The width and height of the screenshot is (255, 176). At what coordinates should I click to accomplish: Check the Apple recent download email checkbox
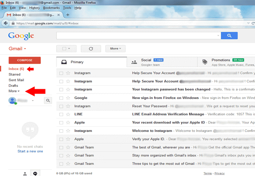click(61, 123)
